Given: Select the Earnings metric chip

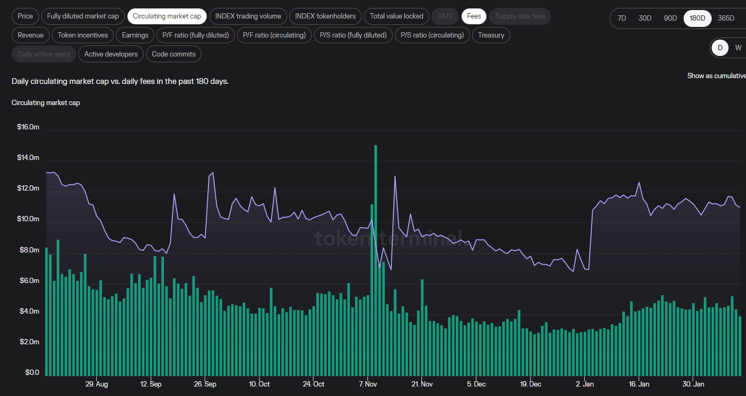Looking at the screenshot, I should (x=135, y=35).
